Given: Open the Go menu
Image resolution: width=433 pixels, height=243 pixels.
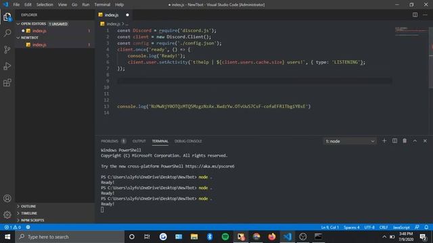Looking at the screenshot, I should (x=74, y=5).
